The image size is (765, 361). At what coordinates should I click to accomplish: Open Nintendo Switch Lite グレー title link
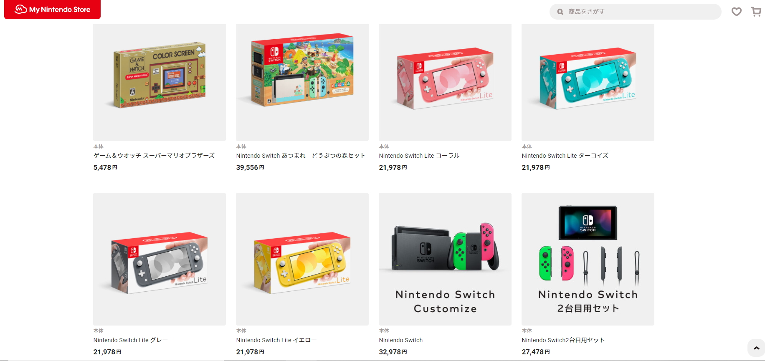[131, 340]
